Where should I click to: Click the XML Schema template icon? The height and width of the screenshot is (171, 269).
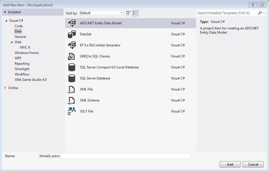coord(71,100)
